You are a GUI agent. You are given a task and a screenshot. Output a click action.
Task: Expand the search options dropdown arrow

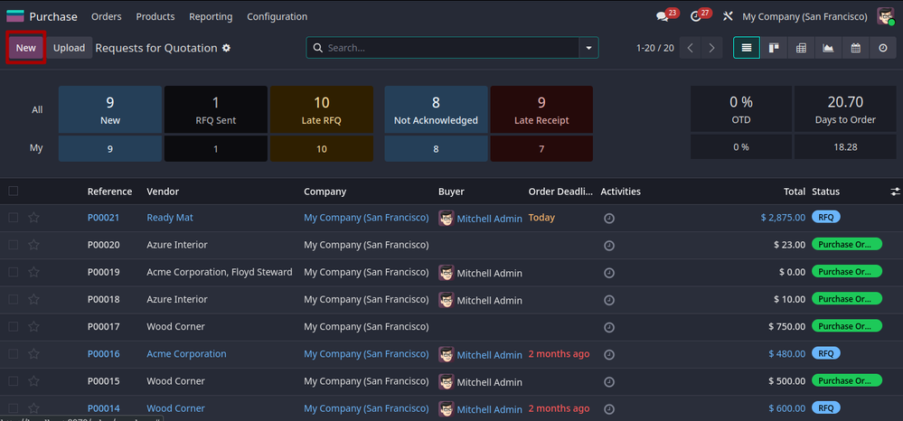tap(588, 48)
